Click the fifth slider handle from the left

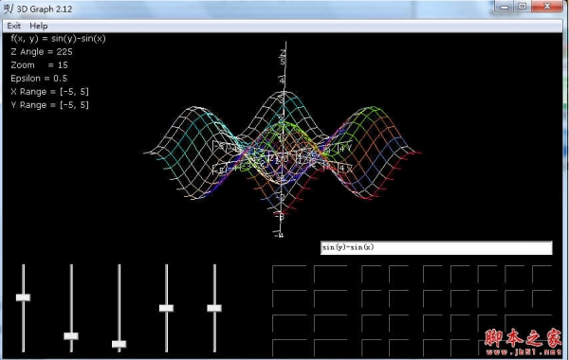pos(214,308)
